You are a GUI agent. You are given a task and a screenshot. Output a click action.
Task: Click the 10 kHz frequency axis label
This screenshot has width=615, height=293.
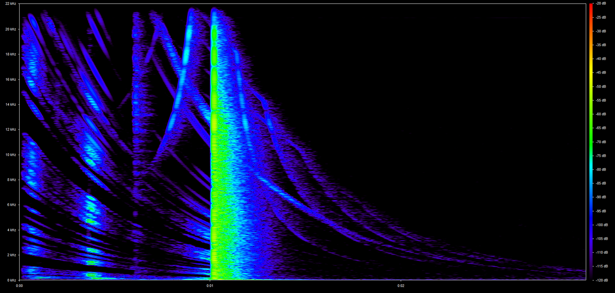point(11,155)
